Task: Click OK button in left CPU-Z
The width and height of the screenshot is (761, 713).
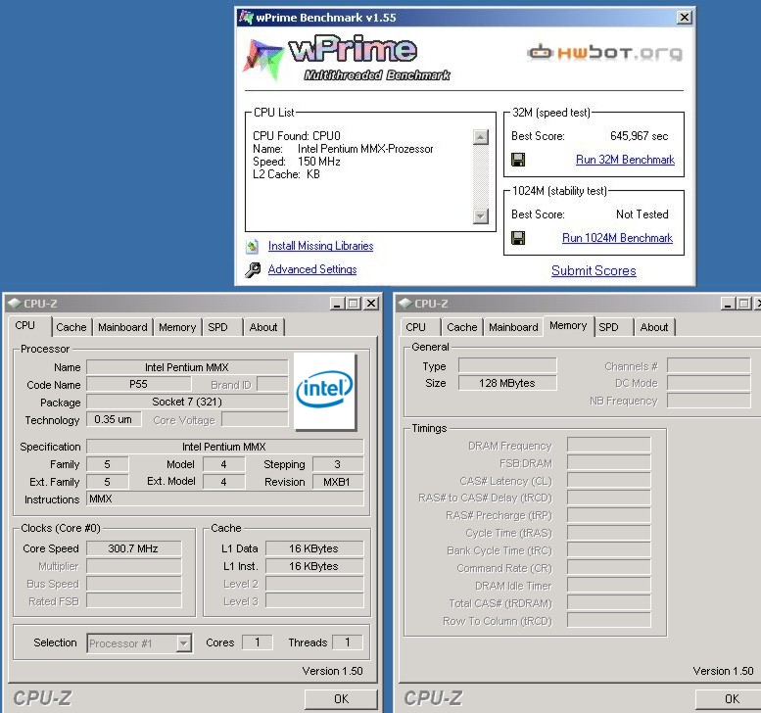Action: (x=341, y=699)
